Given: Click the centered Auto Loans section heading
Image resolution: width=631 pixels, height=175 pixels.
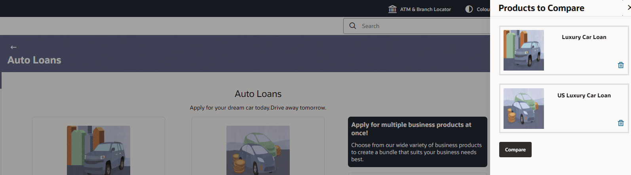Looking at the screenshot, I should pos(258,94).
